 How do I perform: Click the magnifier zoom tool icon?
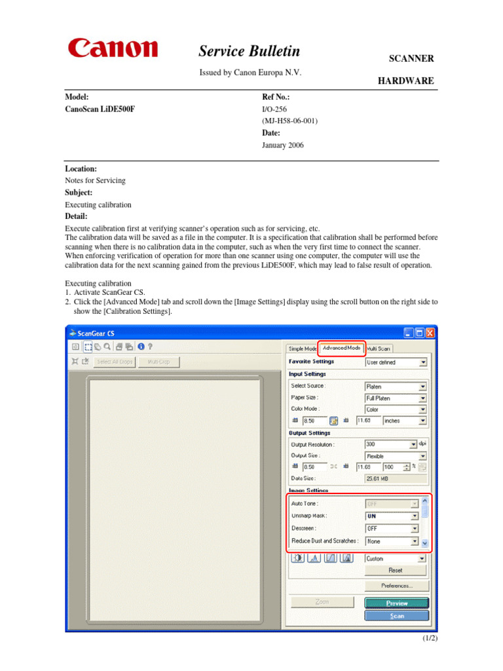pyautogui.click(x=107, y=347)
